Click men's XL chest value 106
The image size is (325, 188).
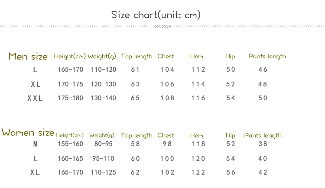click(167, 84)
